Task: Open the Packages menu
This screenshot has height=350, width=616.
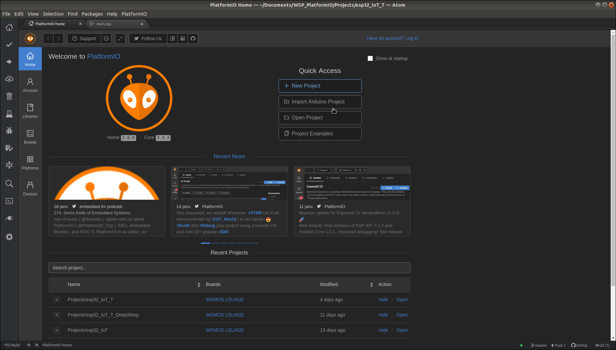Action: [92, 14]
